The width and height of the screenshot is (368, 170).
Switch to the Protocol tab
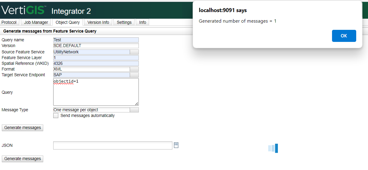pyautogui.click(x=9, y=22)
